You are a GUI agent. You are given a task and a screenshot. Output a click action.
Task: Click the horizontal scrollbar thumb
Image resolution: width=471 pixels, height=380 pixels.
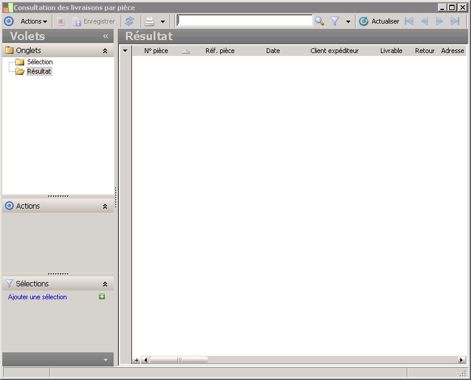coord(179,360)
